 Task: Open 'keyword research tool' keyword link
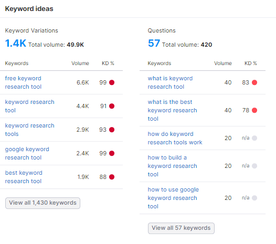coord(29,106)
